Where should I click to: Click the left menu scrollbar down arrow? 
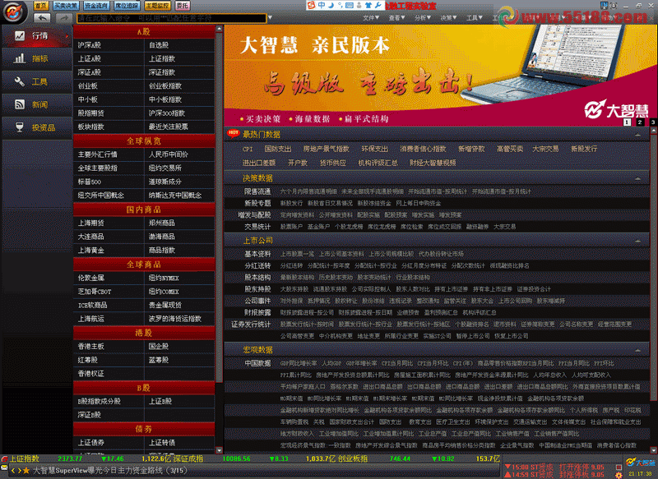(x=219, y=450)
